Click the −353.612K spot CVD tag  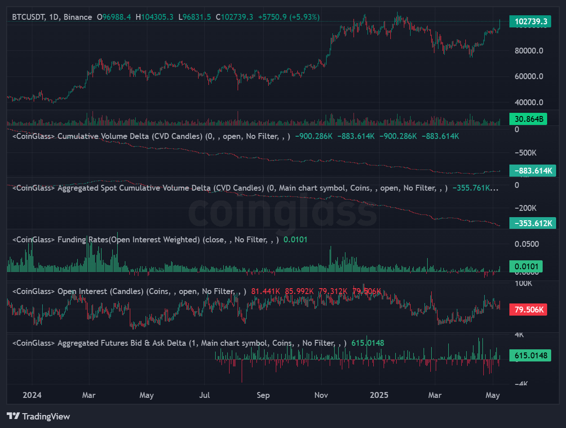click(533, 223)
